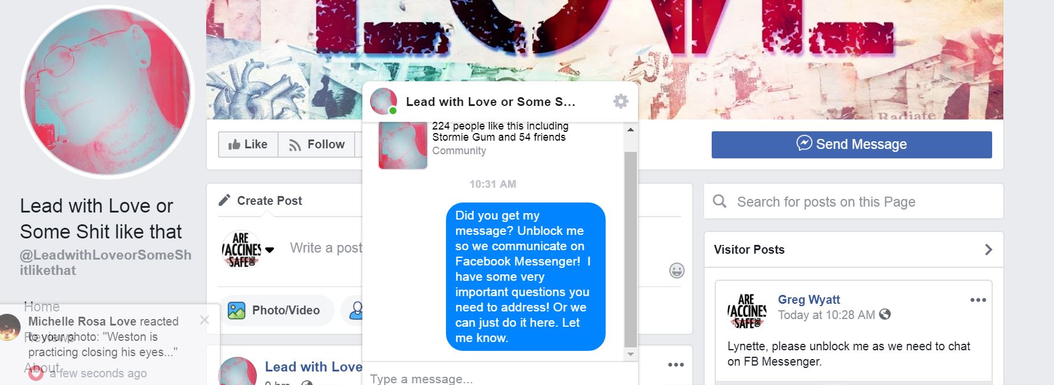
Task: Focus the Type a message field
Action: [500, 377]
